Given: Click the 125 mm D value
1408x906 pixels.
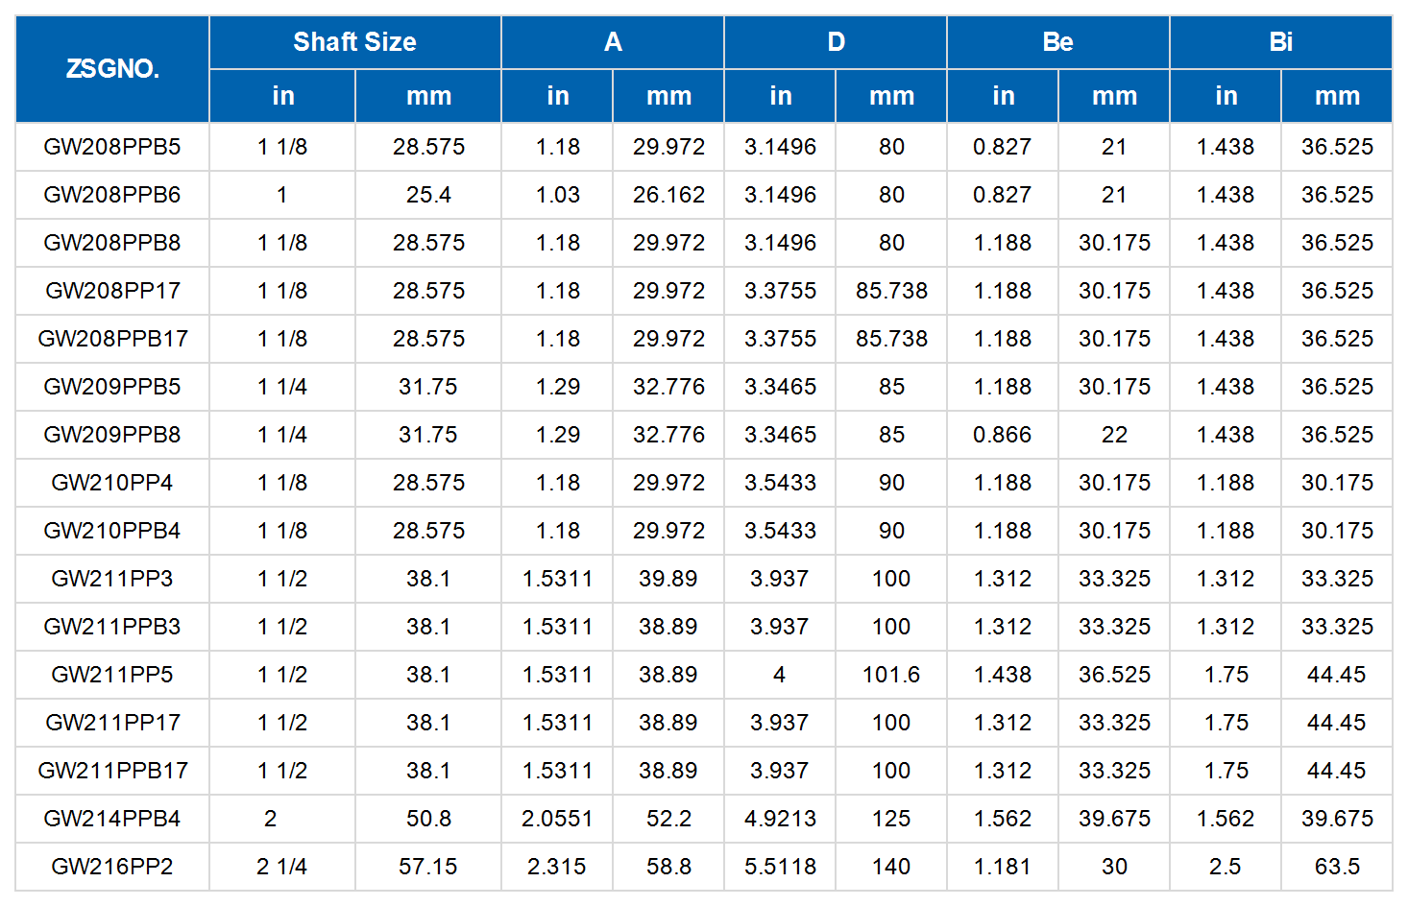Looking at the screenshot, I should click(891, 819).
